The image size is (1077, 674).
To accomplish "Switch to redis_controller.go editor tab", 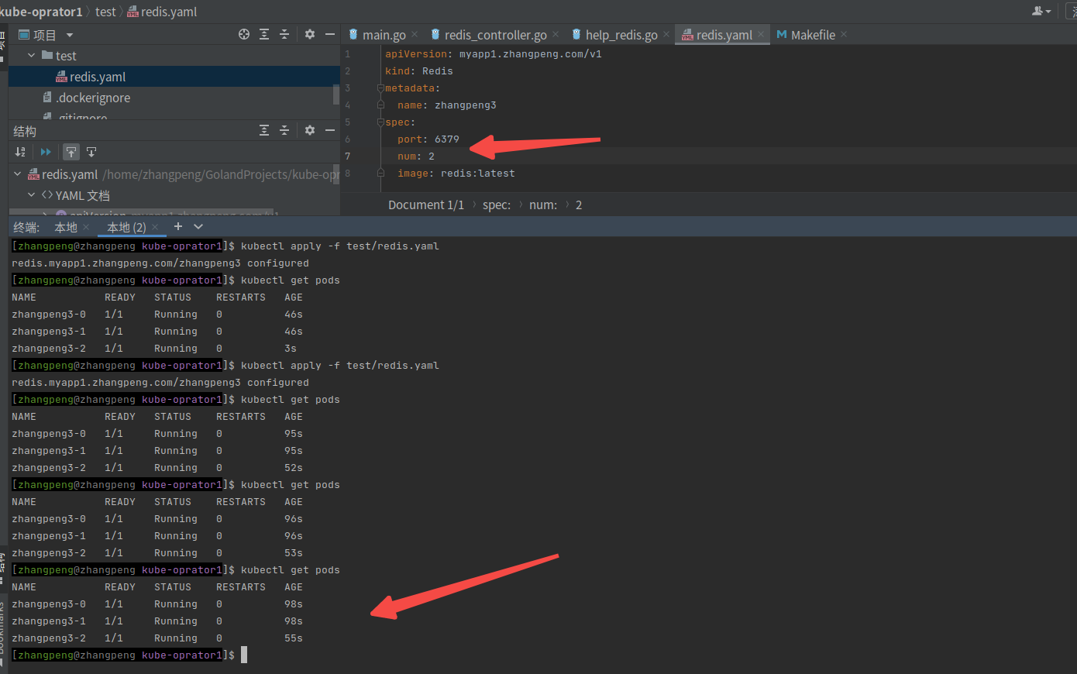I will [x=495, y=35].
